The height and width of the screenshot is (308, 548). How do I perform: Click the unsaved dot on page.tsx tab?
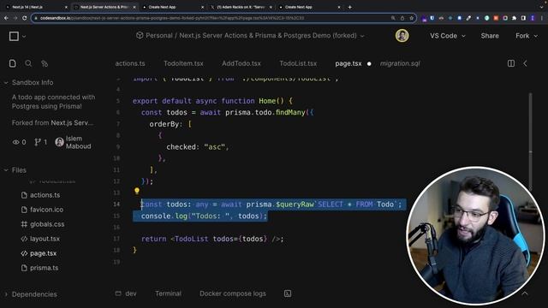coord(369,64)
